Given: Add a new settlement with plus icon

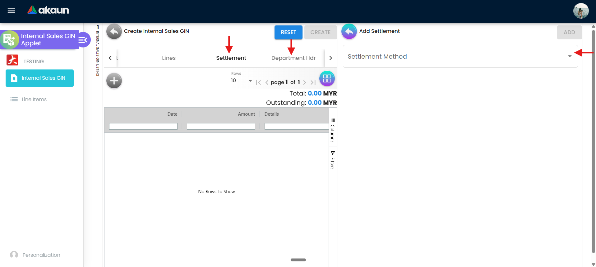Looking at the screenshot, I should (114, 81).
